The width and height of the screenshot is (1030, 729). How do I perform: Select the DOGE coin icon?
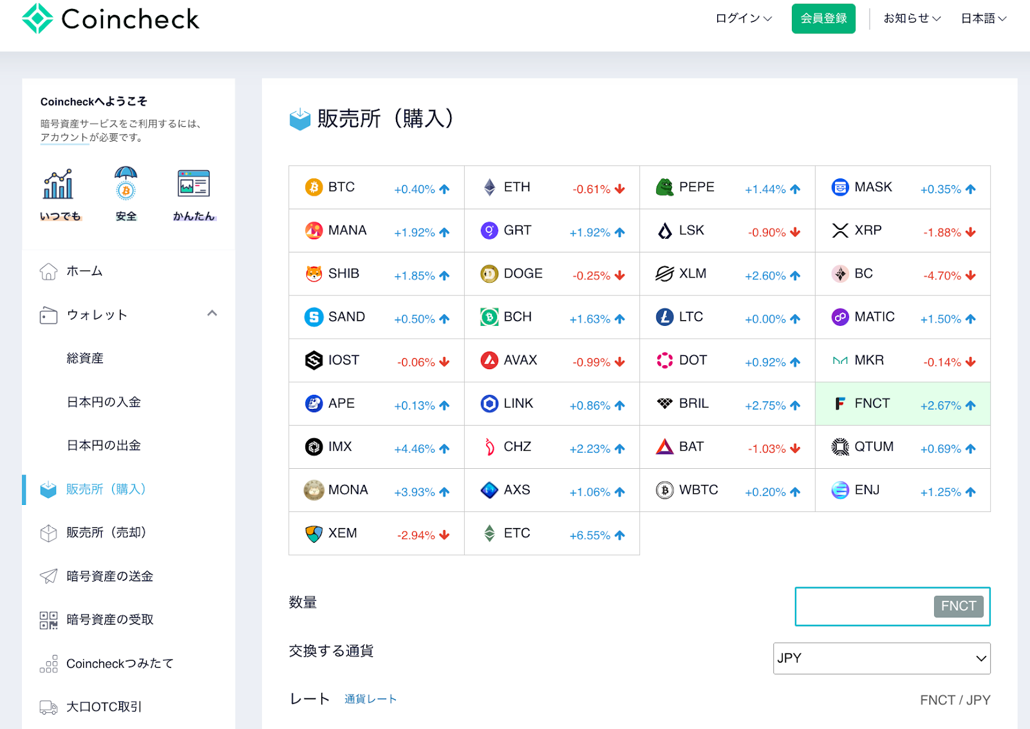coord(489,274)
